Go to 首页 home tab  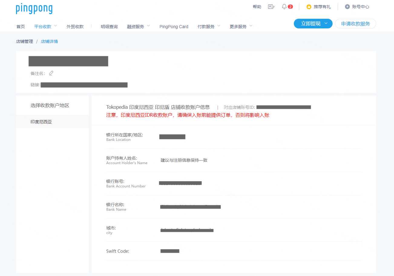[21, 27]
